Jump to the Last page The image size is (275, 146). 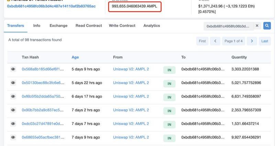264,41
